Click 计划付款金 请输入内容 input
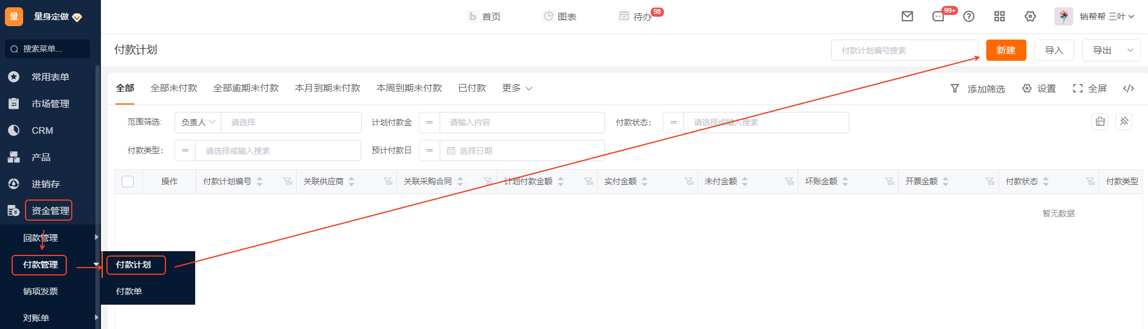The width and height of the screenshot is (1148, 329). [x=522, y=122]
